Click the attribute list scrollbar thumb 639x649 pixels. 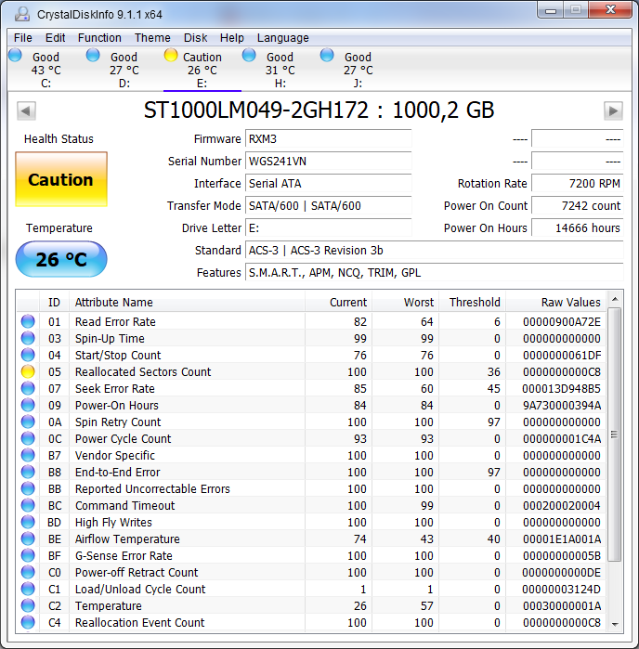(x=615, y=435)
